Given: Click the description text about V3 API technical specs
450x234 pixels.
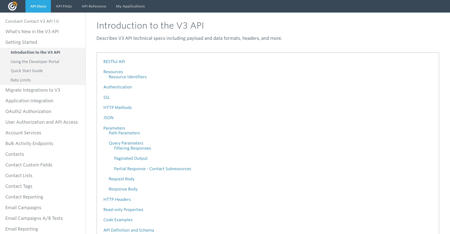Looking at the screenshot, I should (x=189, y=38).
